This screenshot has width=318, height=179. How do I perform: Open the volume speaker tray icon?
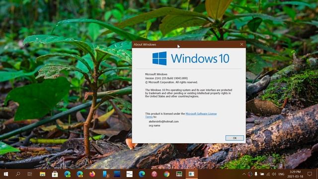pyautogui.click(x=274, y=174)
